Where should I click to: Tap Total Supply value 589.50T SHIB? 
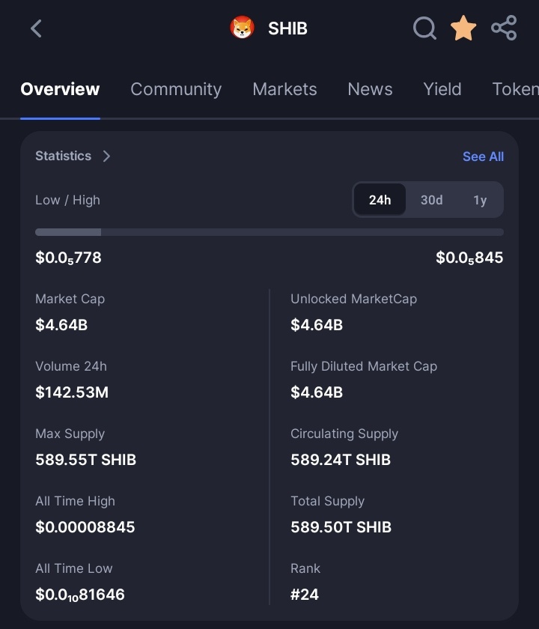coord(341,527)
